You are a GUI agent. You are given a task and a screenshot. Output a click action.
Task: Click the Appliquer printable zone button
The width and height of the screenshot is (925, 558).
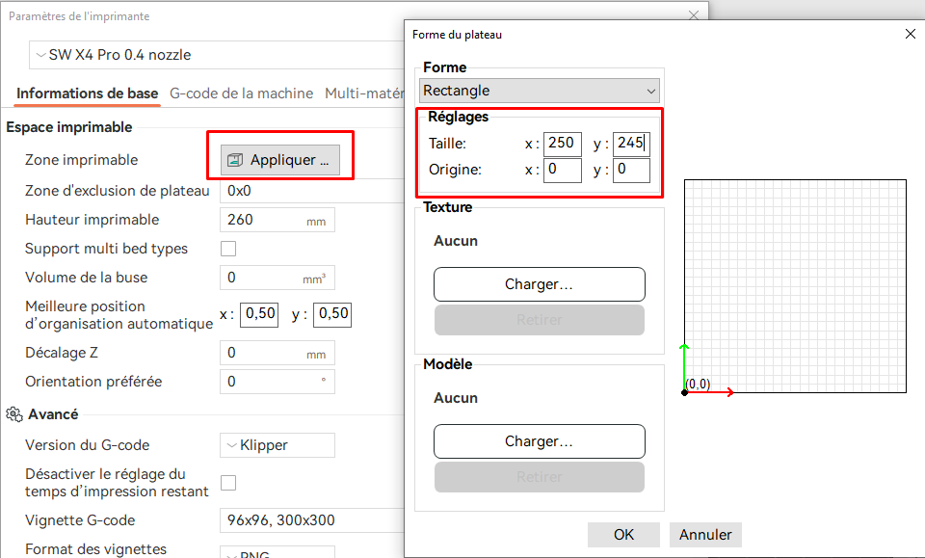tap(280, 160)
